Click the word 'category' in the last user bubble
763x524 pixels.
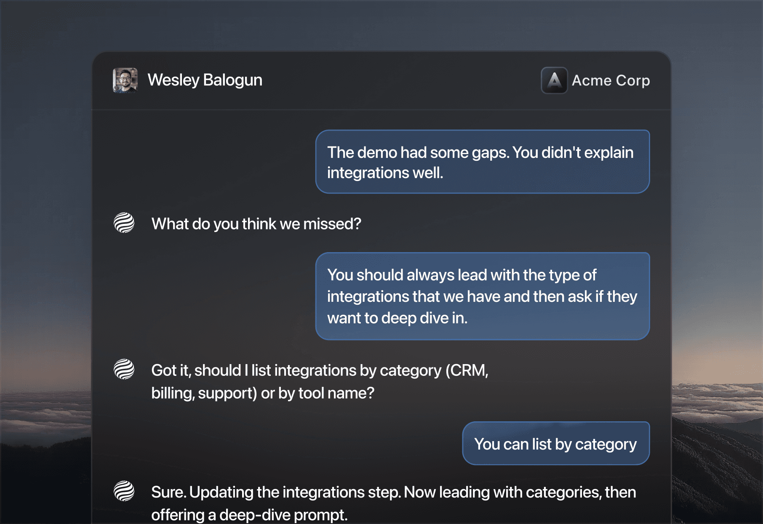coord(606,444)
